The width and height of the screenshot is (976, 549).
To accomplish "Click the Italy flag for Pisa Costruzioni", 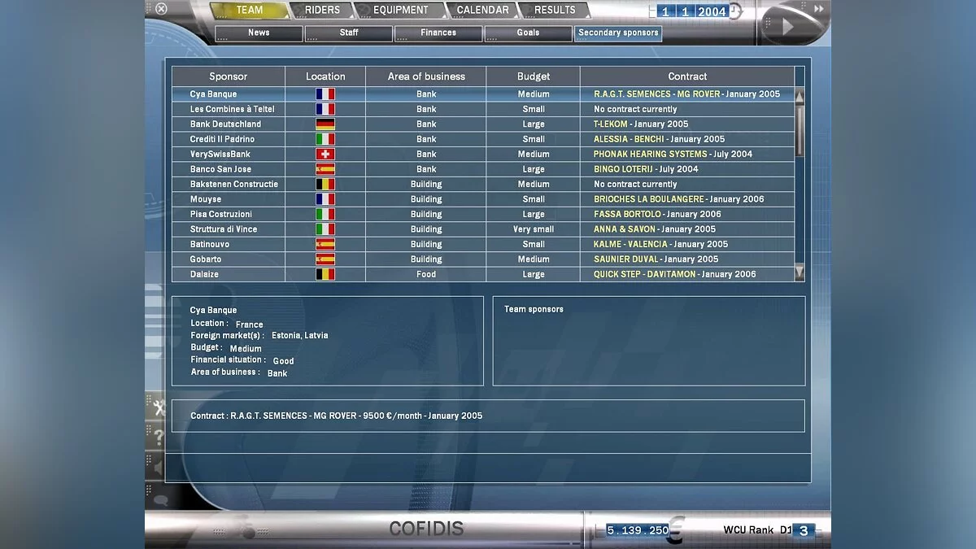I will tap(325, 215).
